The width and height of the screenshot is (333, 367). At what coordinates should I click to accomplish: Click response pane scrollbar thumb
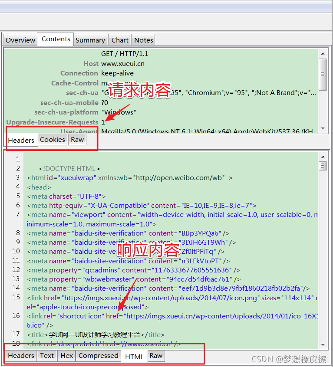coord(323,166)
